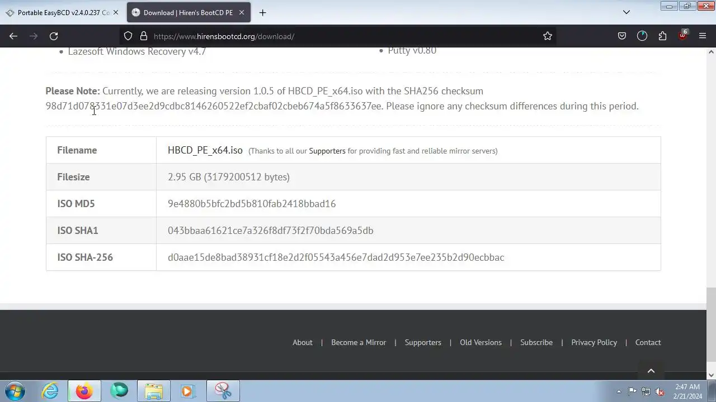Open the shield tracking protection icon
The height and width of the screenshot is (402, 716).
tap(128, 36)
